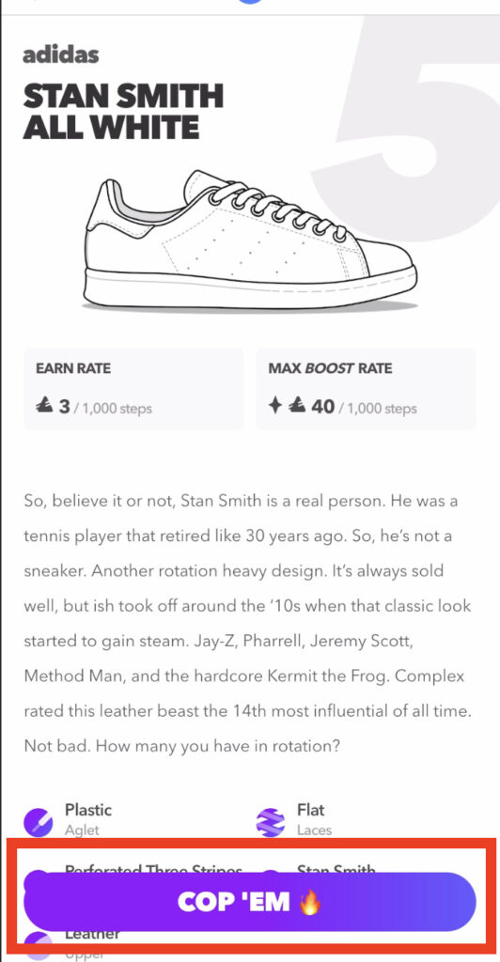Click the Perforated Three Stripes attribute
Screen dimensions: 500x962
coord(153,869)
